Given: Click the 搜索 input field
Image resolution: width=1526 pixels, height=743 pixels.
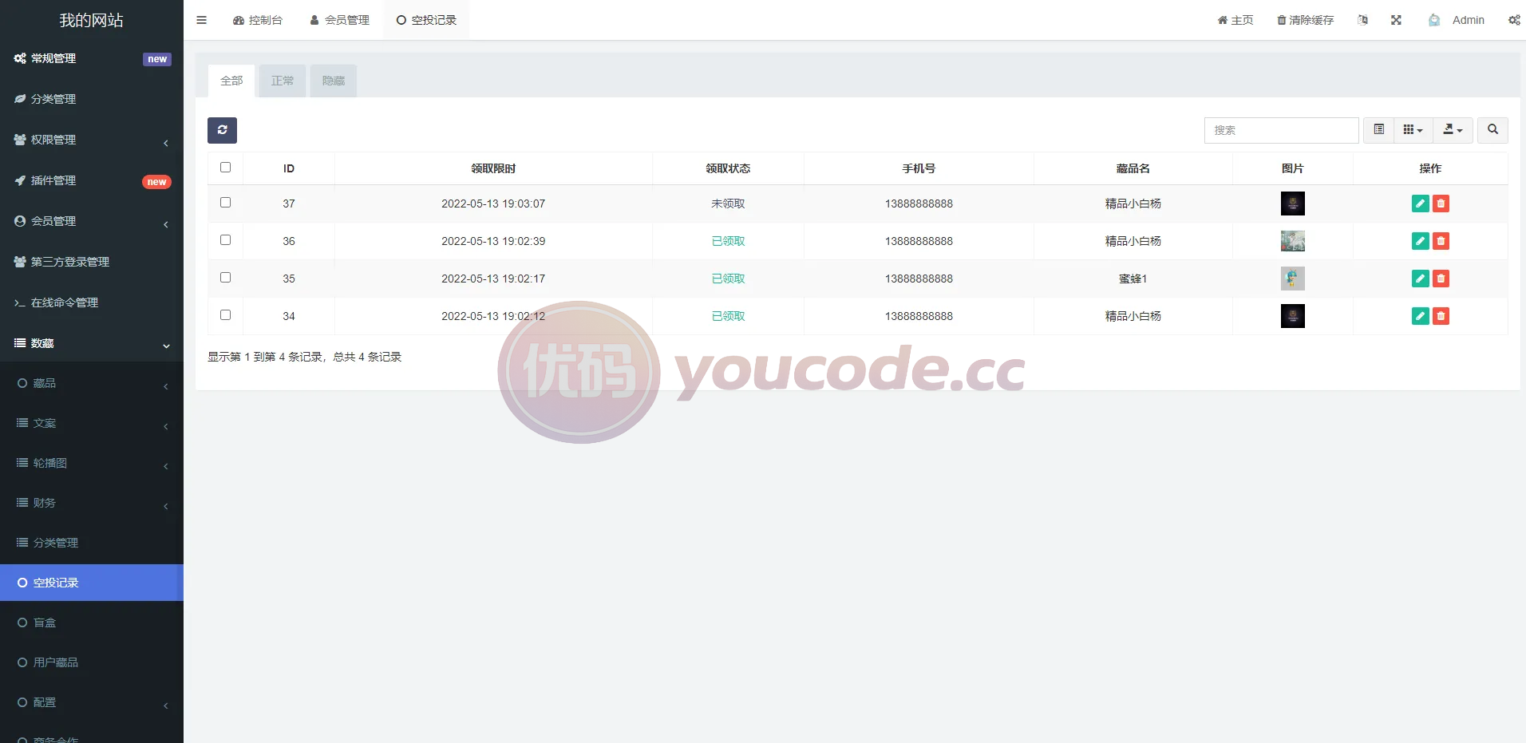Looking at the screenshot, I should [x=1282, y=130].
